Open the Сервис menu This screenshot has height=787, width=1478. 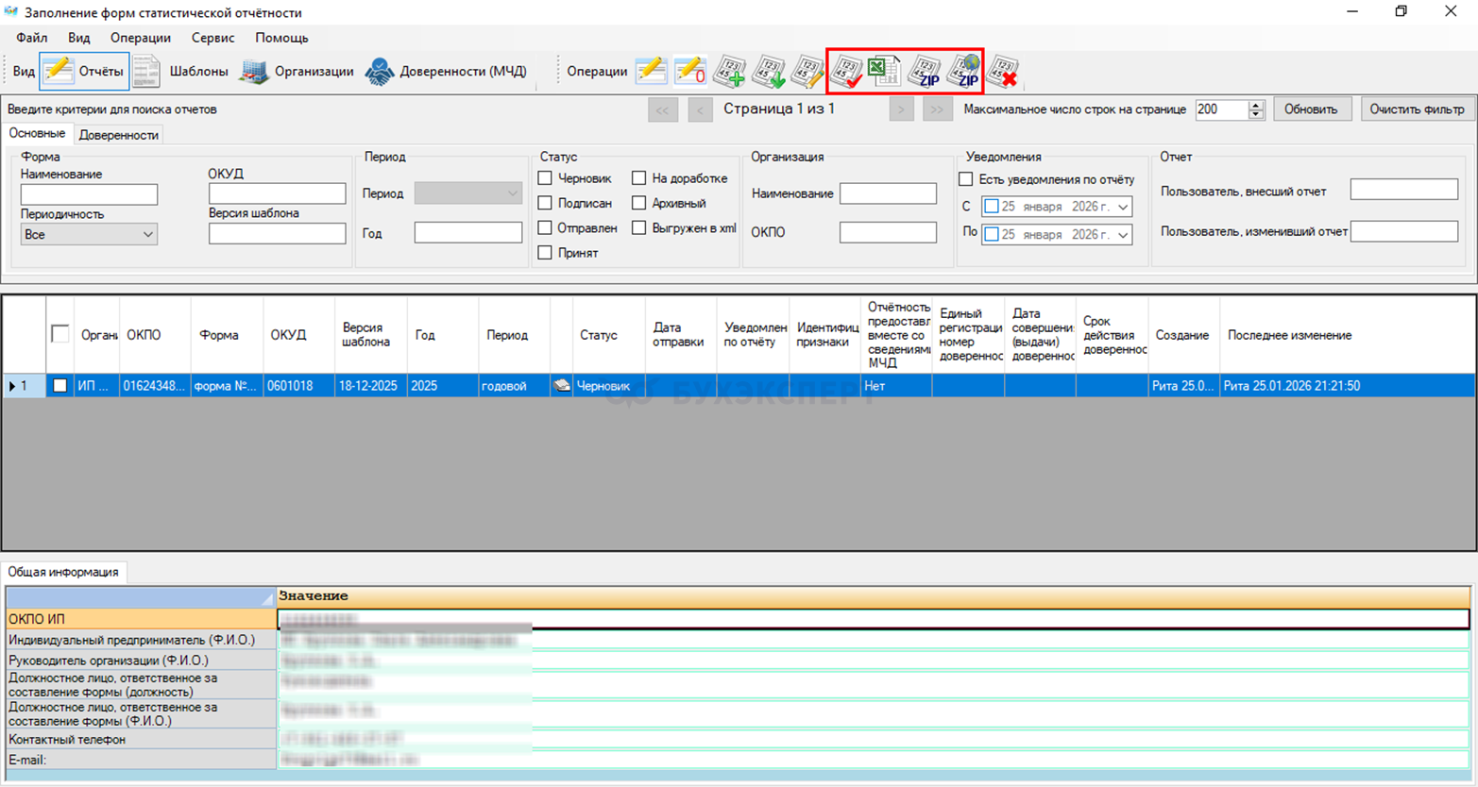(x=212, y=38)
